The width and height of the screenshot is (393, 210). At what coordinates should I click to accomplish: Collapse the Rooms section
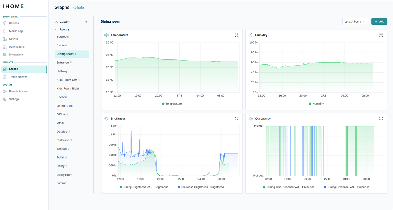57,29
